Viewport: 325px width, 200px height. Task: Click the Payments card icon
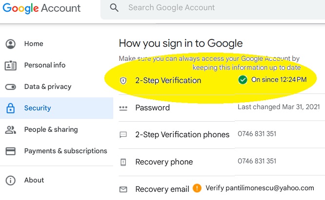[10, 151]
